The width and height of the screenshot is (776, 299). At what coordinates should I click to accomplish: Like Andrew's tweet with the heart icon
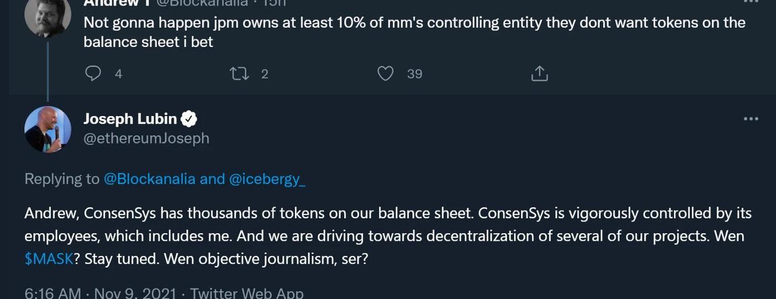click(x=385, y=74)
